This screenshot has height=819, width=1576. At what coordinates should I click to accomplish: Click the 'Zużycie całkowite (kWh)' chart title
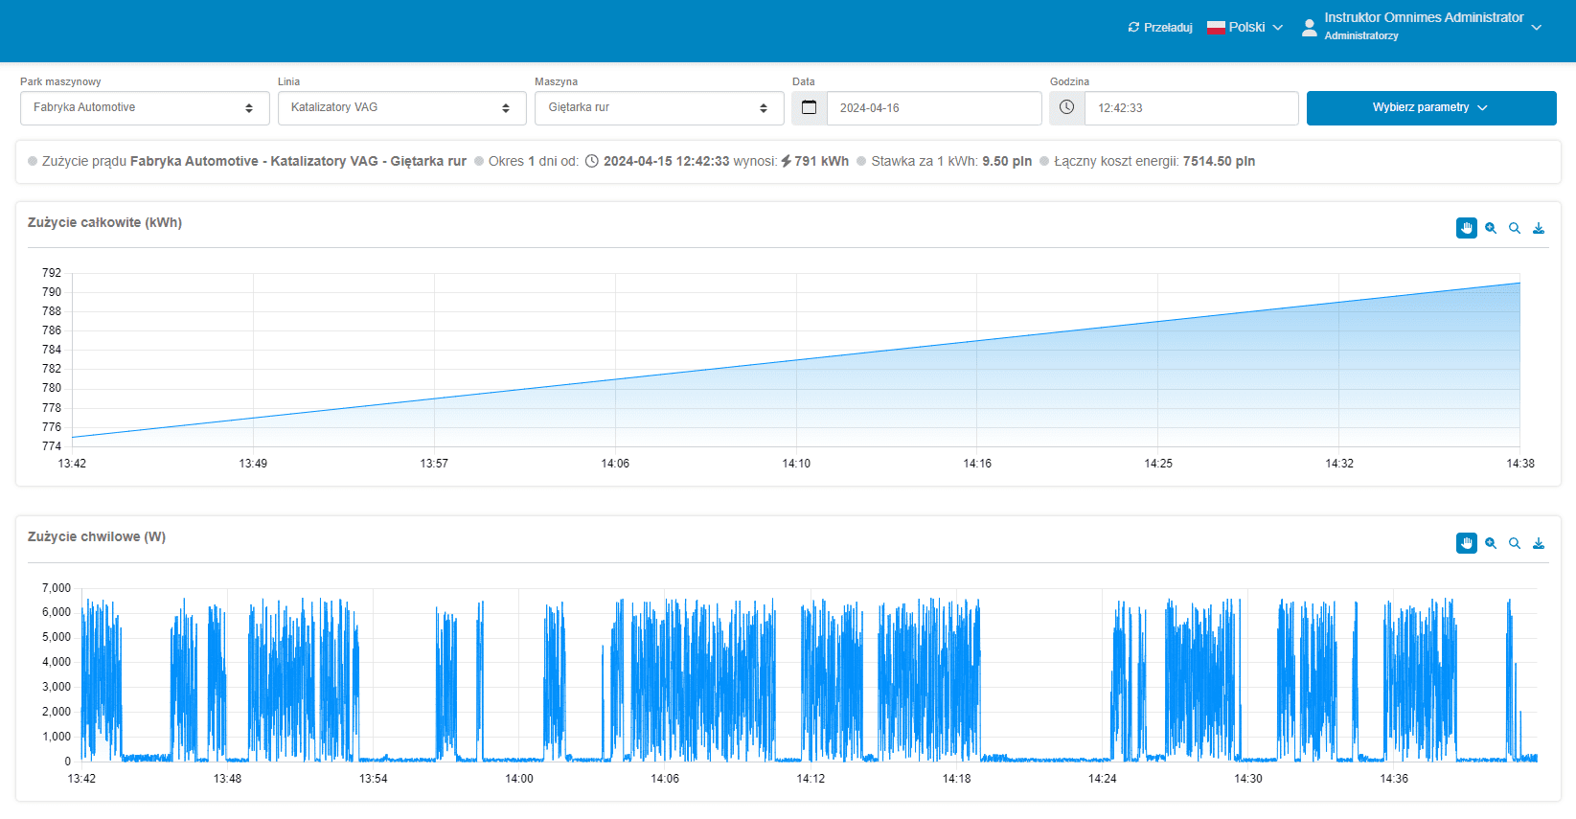pos(104,222)
